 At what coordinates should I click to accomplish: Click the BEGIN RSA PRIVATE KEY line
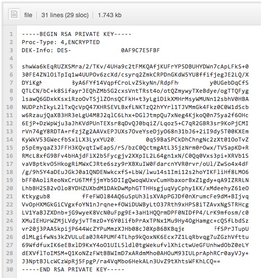[77, 34]
